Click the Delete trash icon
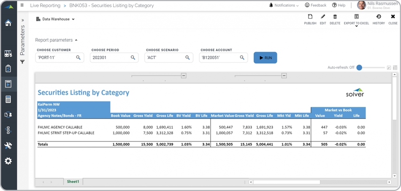The height and width of the screenshot is (191, 401). click(335, 17)
